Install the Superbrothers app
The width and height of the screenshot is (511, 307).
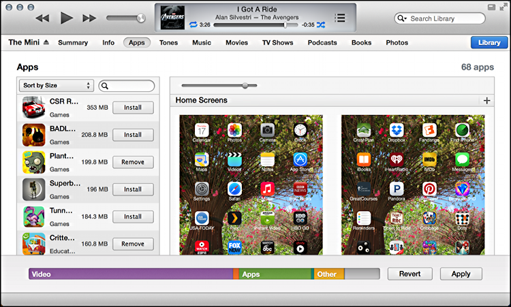133,189
